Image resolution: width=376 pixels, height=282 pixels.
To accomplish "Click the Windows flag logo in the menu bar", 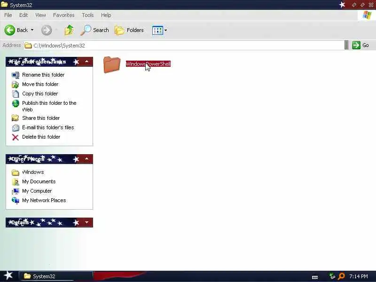I will pos(367,15).
